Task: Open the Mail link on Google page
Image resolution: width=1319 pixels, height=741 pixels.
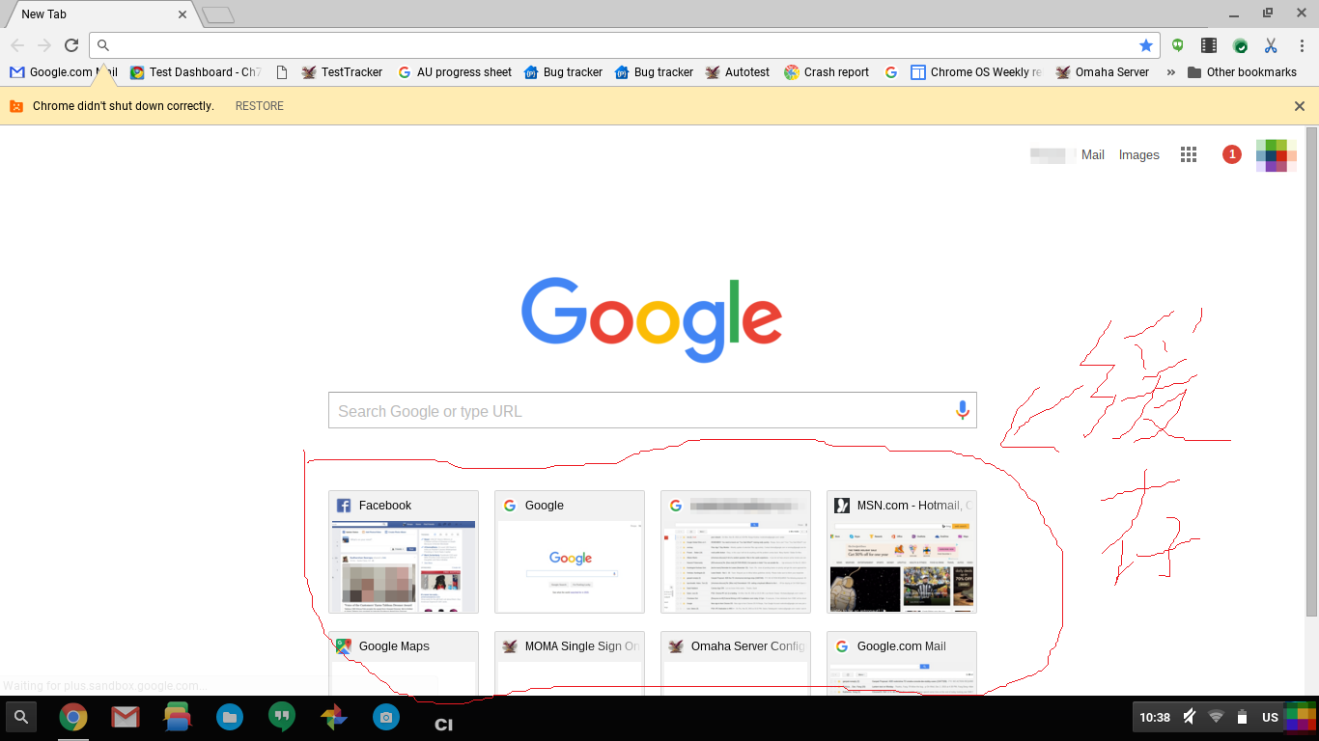Action: point(1093,154)
